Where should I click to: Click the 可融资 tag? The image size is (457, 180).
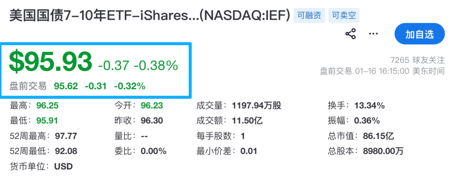click(309, 16)
